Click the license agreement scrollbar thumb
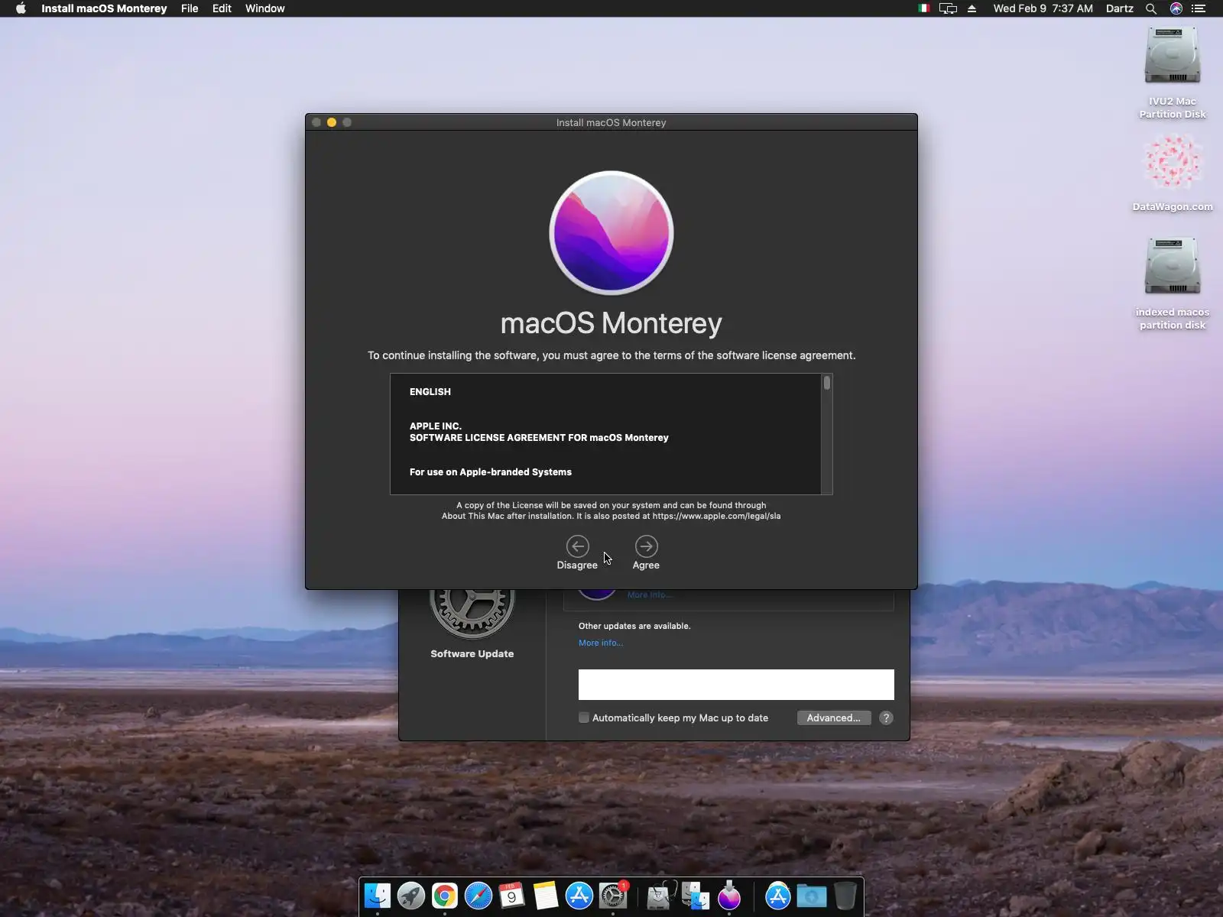The image size is (1223, 917). [826, 383]
